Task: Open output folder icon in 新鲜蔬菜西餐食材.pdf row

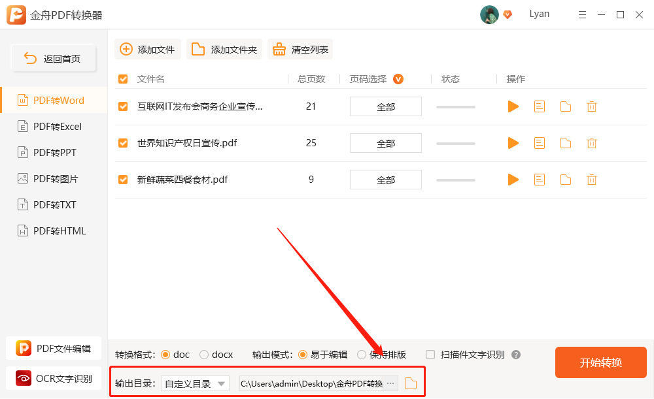Action: (566, 180)
